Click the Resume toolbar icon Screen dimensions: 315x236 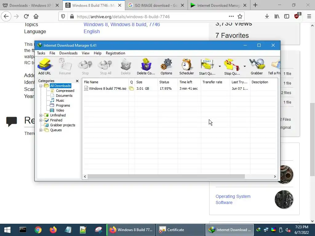65,67
